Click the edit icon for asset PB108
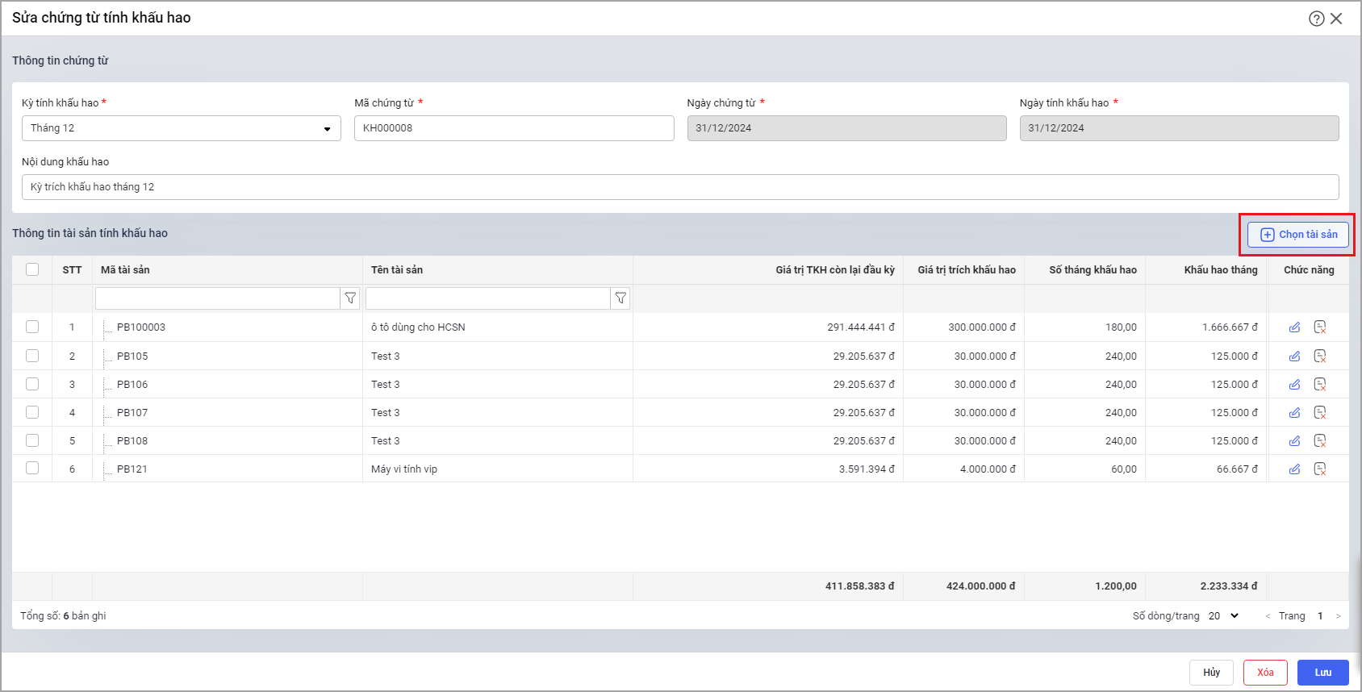This screenshot has height=692, width=1362. click(x=1294, y=441)
